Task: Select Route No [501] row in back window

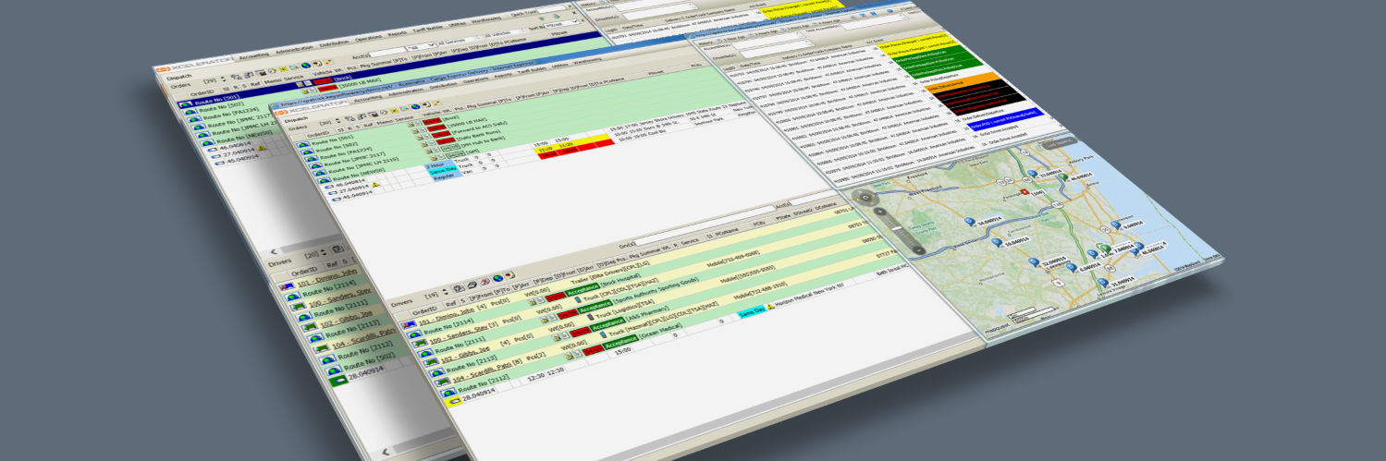Action: coord(219,99)
